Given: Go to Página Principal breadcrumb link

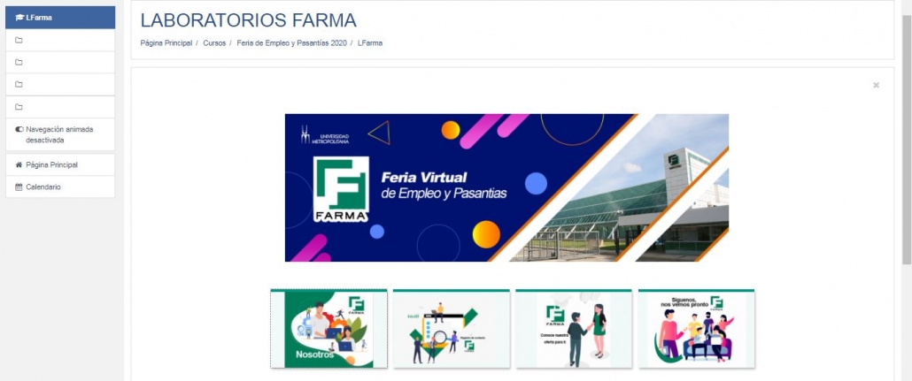Looking at the screenshot, I should tap(166, 43).
